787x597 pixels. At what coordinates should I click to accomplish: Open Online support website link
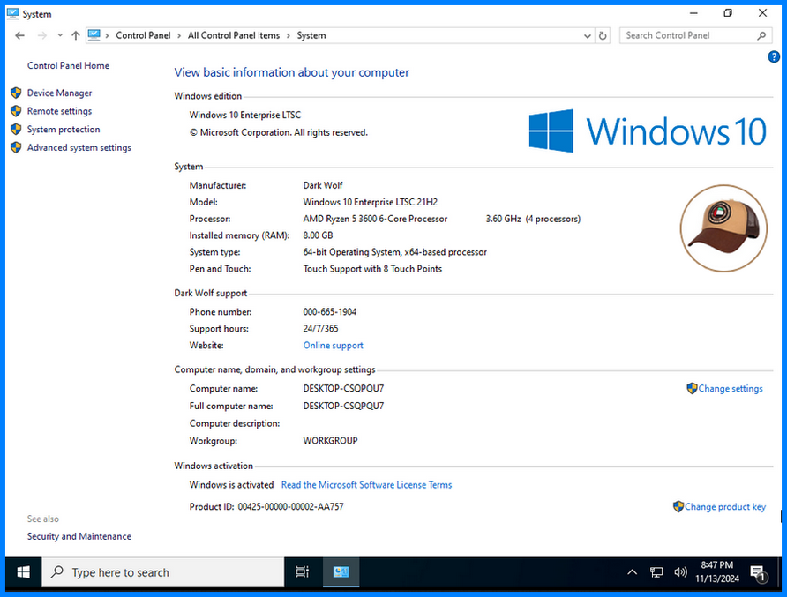tap(333, 345)
